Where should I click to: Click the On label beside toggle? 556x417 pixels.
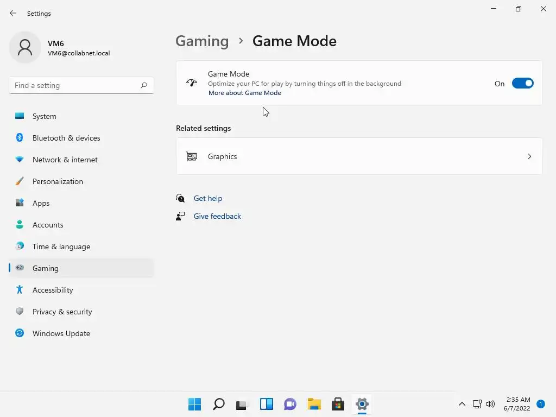pyautogui.click(x=500, y=84)
